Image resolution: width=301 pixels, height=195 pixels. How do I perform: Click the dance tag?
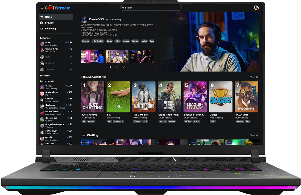click(109, 41)
